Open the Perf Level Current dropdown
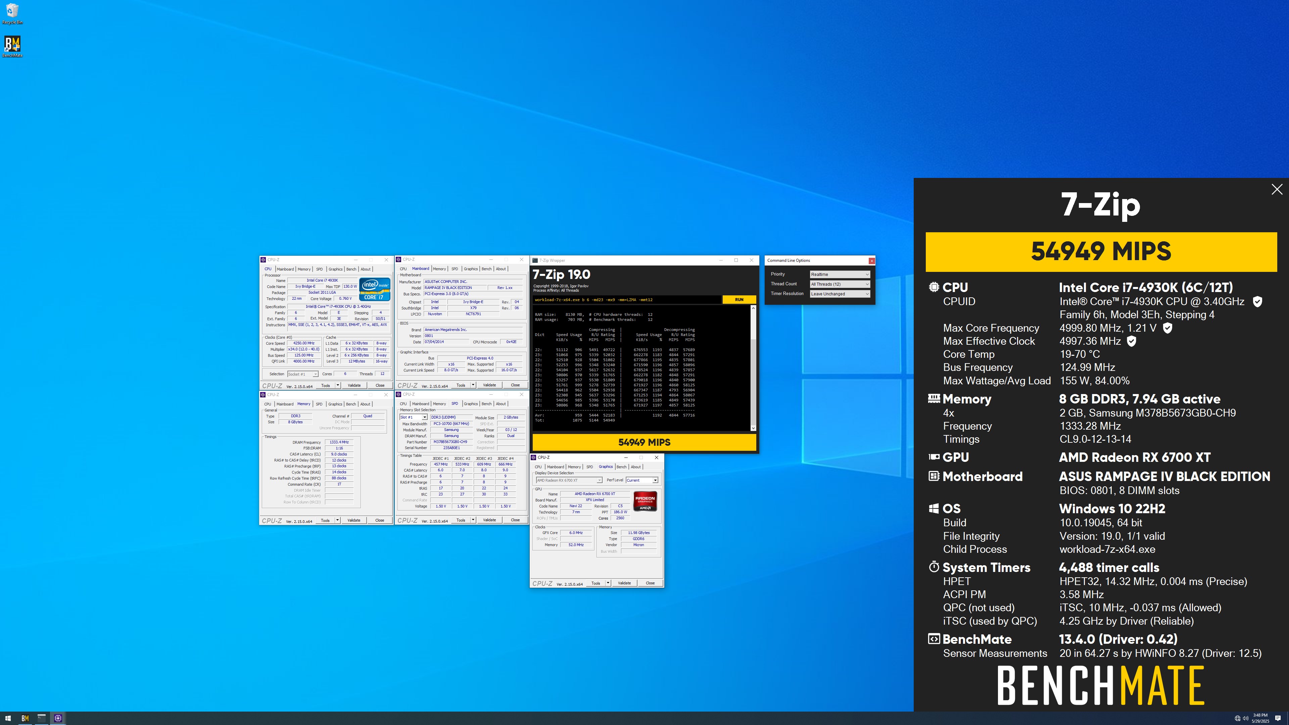This screenshot has width=1289, height=725. click(x=641, y=480)
